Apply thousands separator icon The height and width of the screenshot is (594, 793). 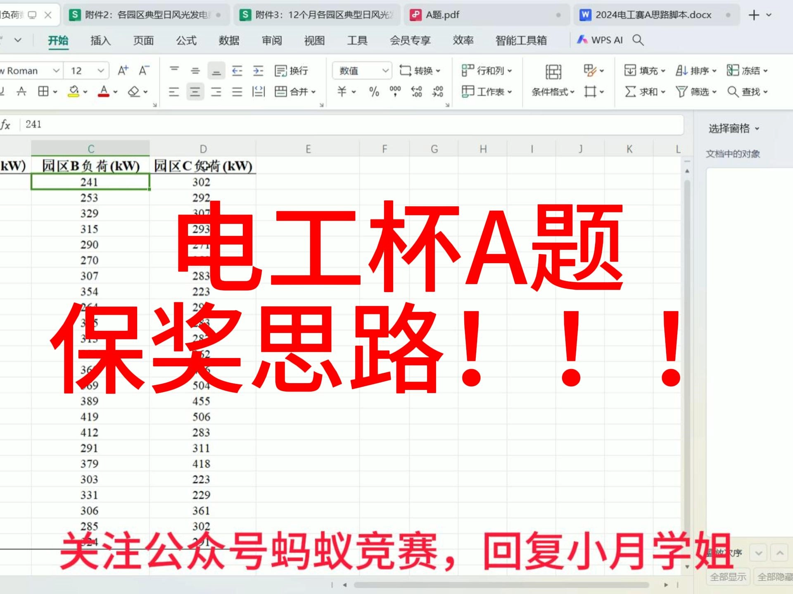click(x=395, y=91)
